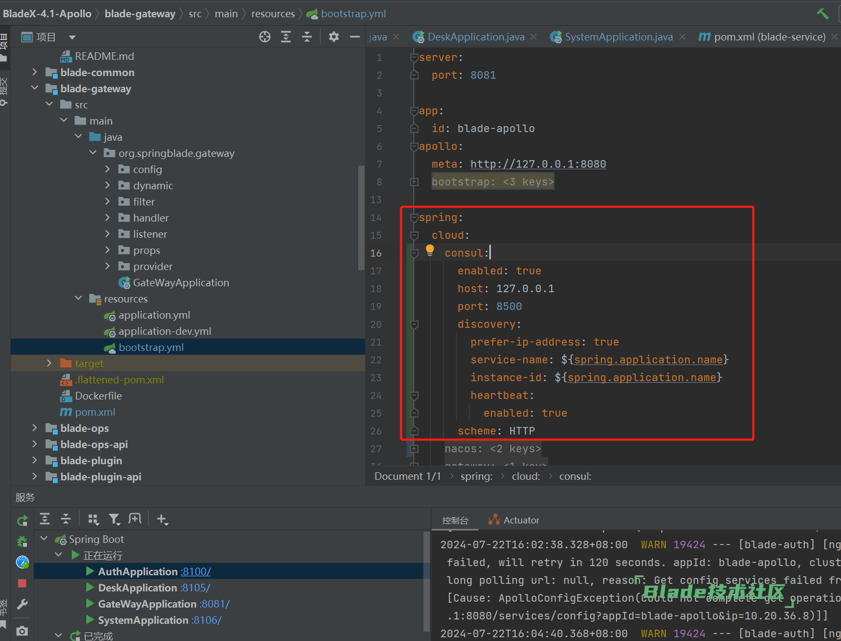Click resources in the navigation breadcrumb
The height and width of the screenshot is (641, 841).
click(x=273, y=13)
